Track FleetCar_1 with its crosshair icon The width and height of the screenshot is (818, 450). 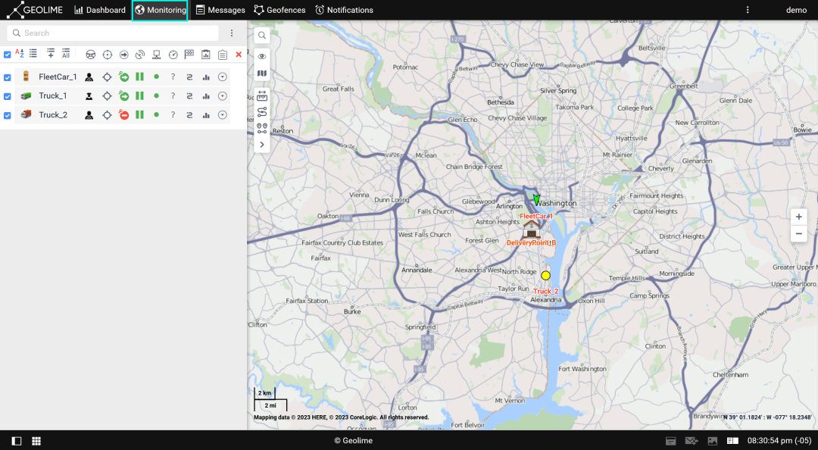(107, 77)
